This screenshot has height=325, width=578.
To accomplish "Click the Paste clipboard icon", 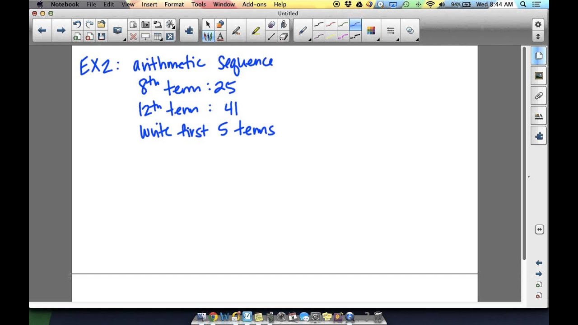I will tap(133, 24).
